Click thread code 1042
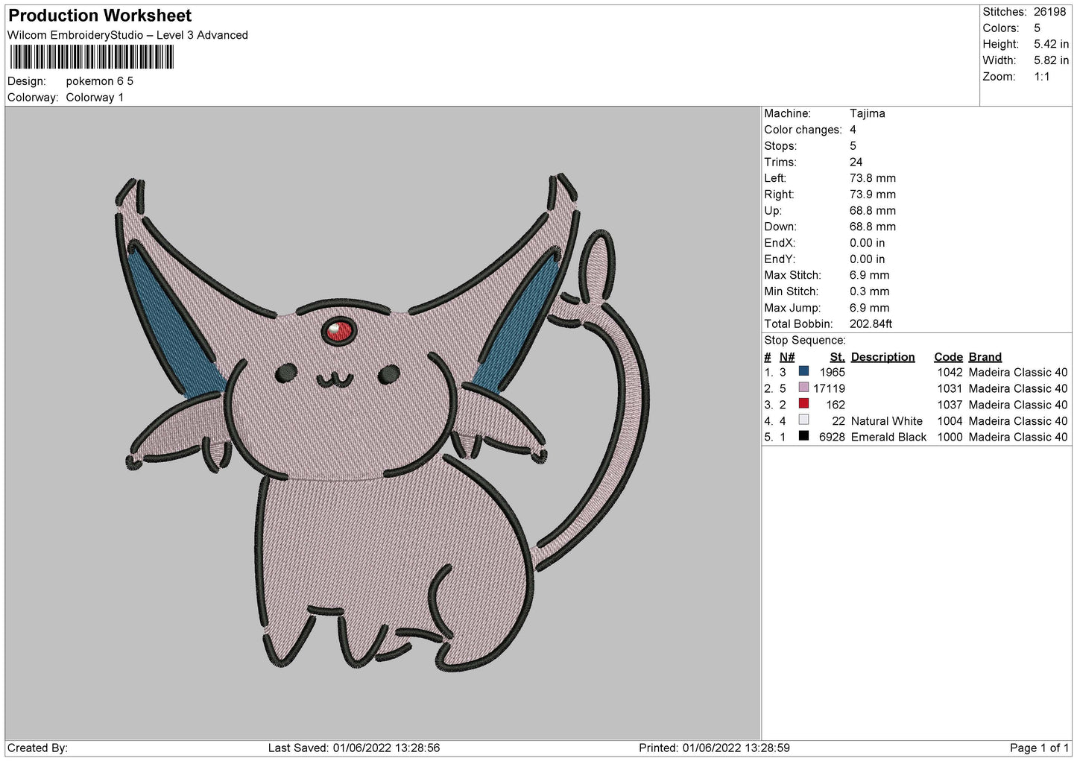This screenshot has height=761, width=1077. [950, 372]
